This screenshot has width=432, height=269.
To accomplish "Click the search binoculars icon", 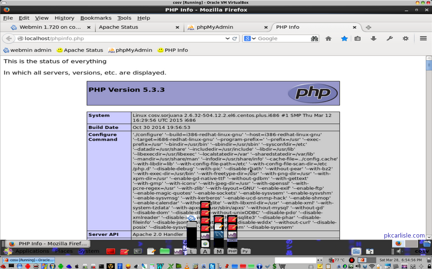I will pos(314,38).
